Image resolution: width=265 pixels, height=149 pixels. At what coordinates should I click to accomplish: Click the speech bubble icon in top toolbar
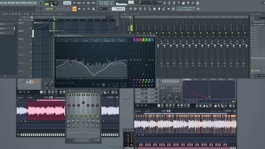[193, 3]
